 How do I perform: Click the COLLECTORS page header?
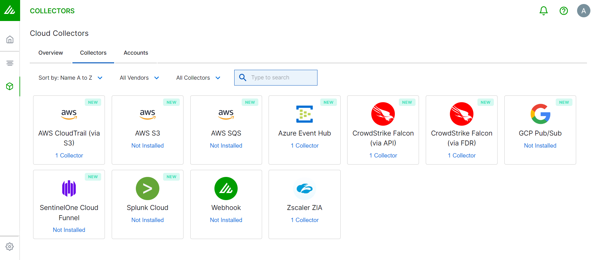coord(52,11)
